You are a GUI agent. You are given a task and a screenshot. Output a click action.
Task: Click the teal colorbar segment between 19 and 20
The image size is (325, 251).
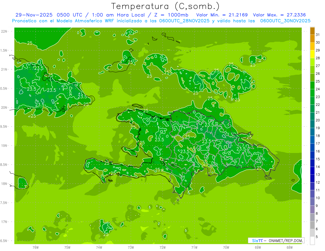pos(312,124)
